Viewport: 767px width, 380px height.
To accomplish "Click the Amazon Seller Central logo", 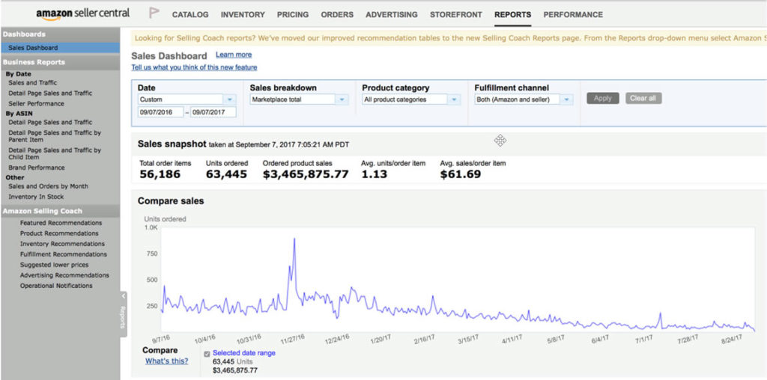I will coord(82,13).
